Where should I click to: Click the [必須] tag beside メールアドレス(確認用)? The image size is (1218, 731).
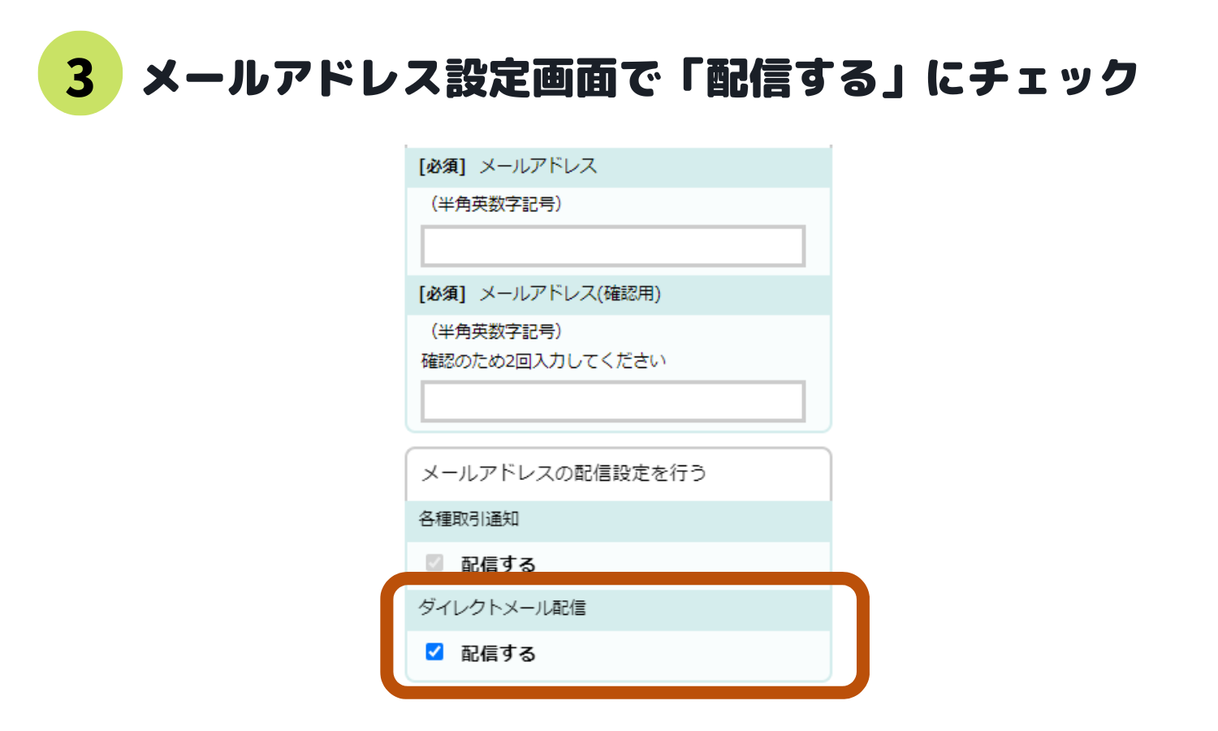[442, 294]
